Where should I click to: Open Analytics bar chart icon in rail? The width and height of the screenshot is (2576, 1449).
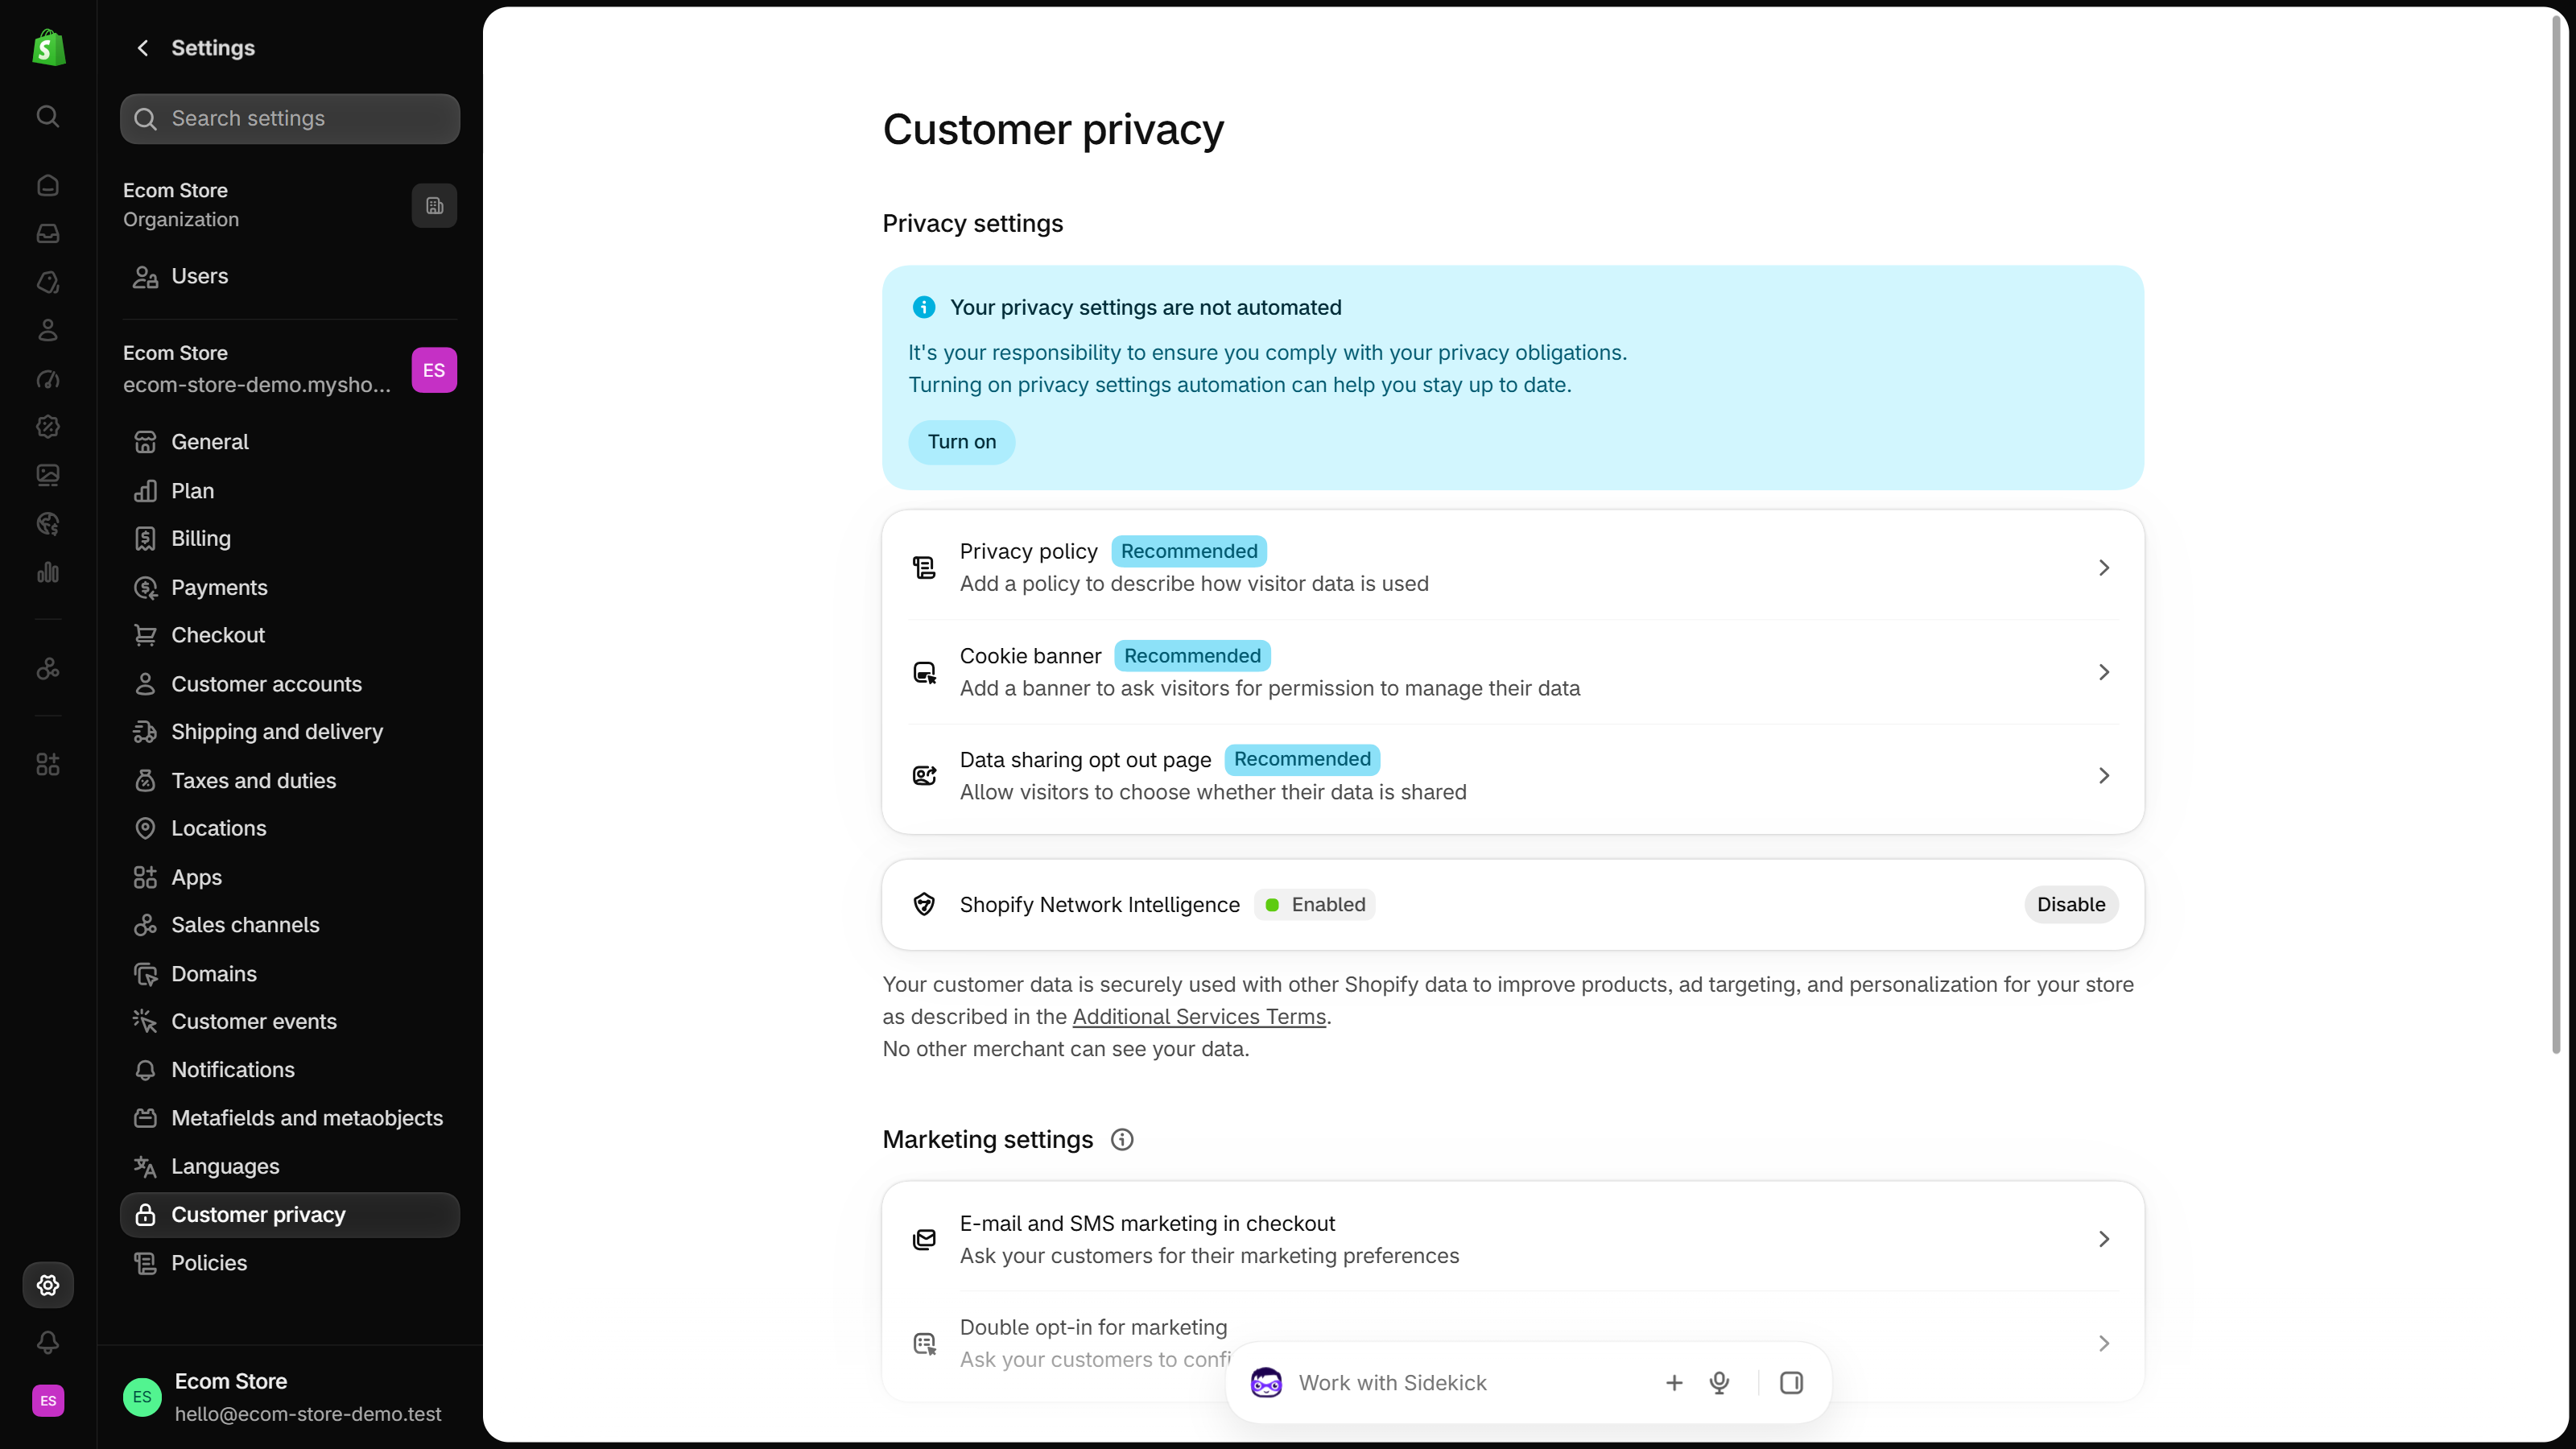(x=48, y=572)
